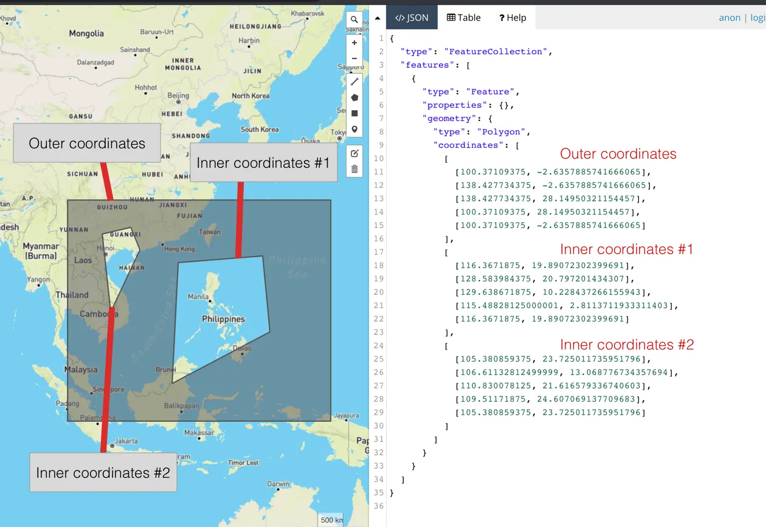The image size is (766, 527).
Task: Click line number 17 in the editor gutter
Action: click(x=380, y=252)
